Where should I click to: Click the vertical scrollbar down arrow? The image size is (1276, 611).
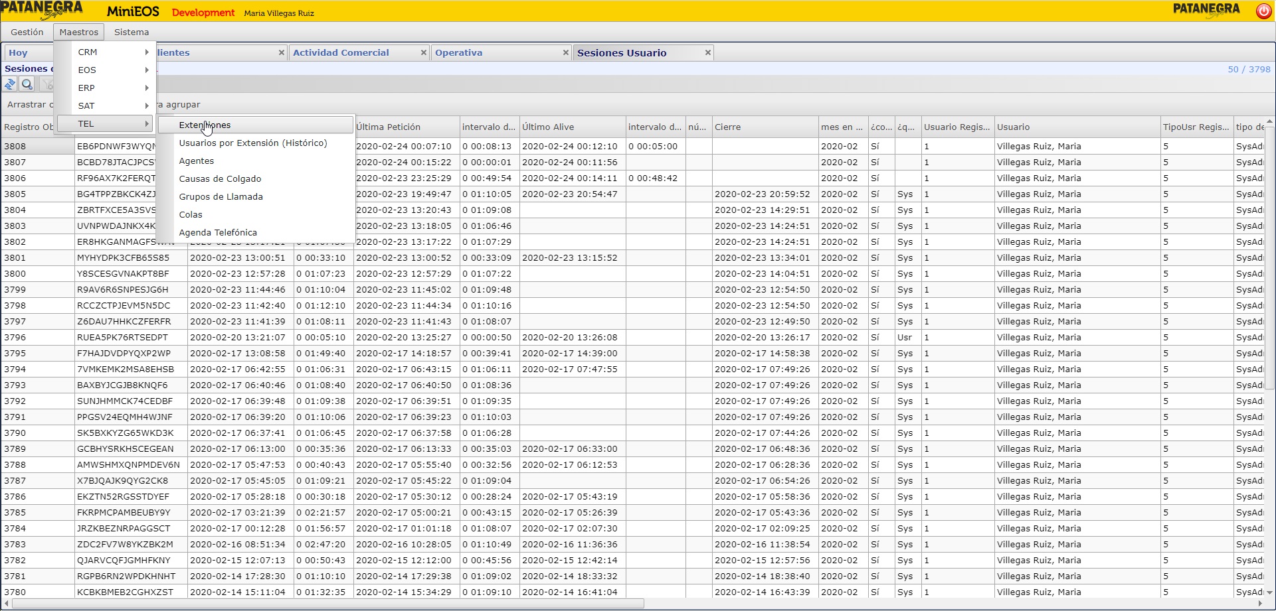(x=1269, y=592)
